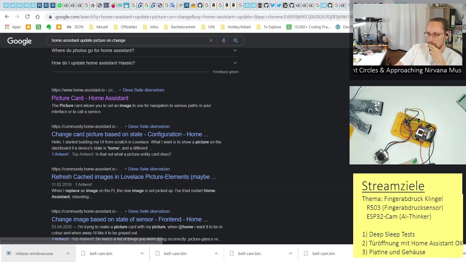Image resolution: width=466 pixels, height=262 pixels.
Task: Click the webcam video of the streamer
Action: 408,35
